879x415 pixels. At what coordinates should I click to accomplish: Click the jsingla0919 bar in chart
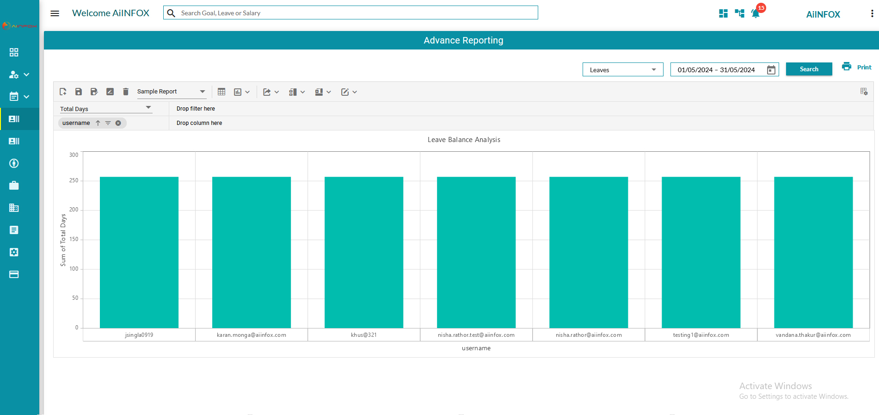(139, 252)
